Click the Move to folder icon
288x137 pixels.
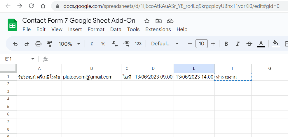coord(158,21)
